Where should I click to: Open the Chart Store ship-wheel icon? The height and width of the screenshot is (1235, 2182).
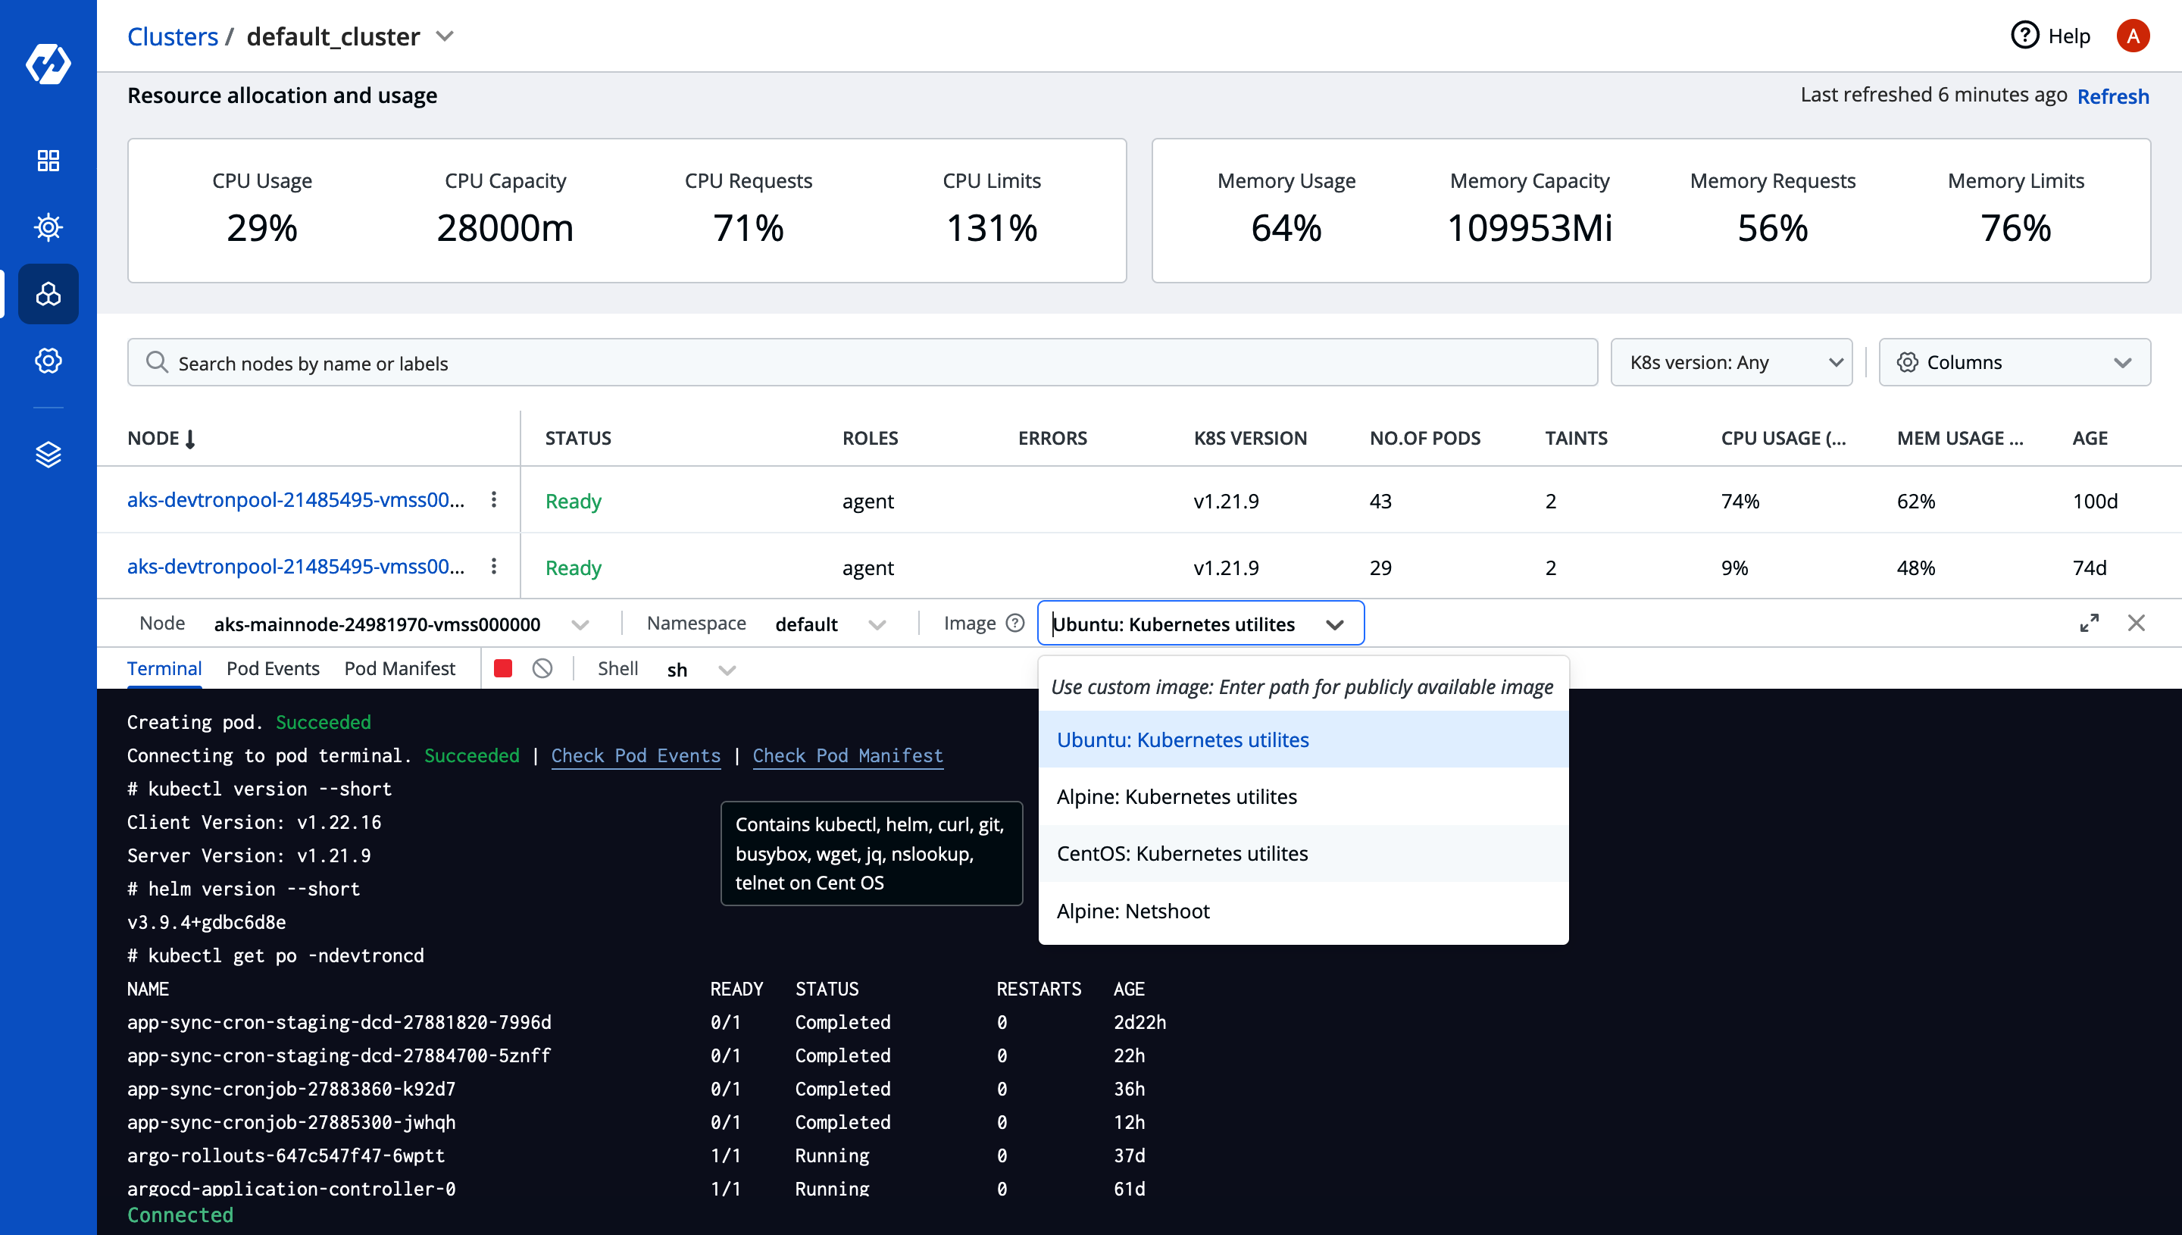click(x=48, y=227)
